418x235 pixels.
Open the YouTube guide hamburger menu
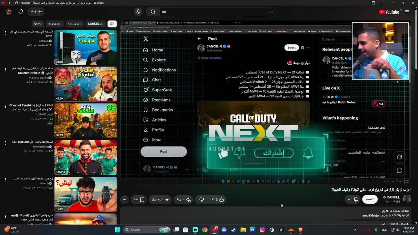(407, 12)
